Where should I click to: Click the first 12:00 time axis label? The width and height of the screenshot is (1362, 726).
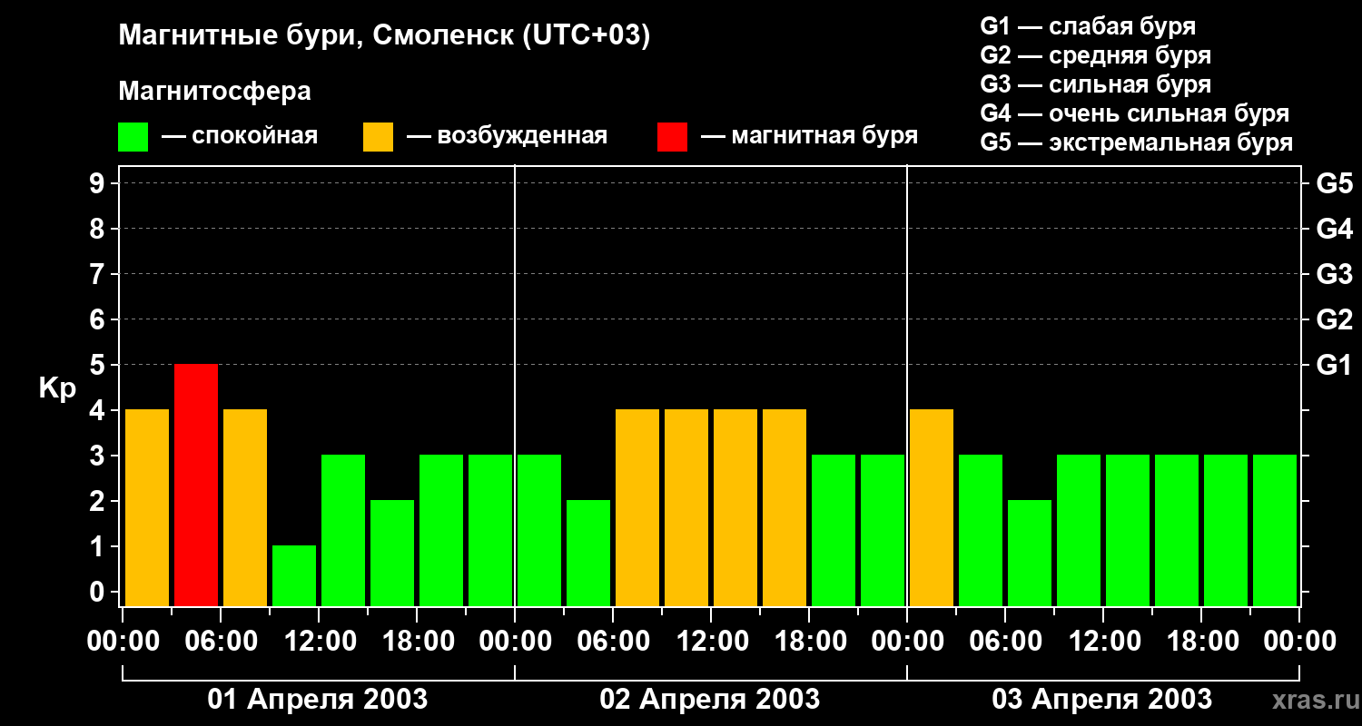319,641
